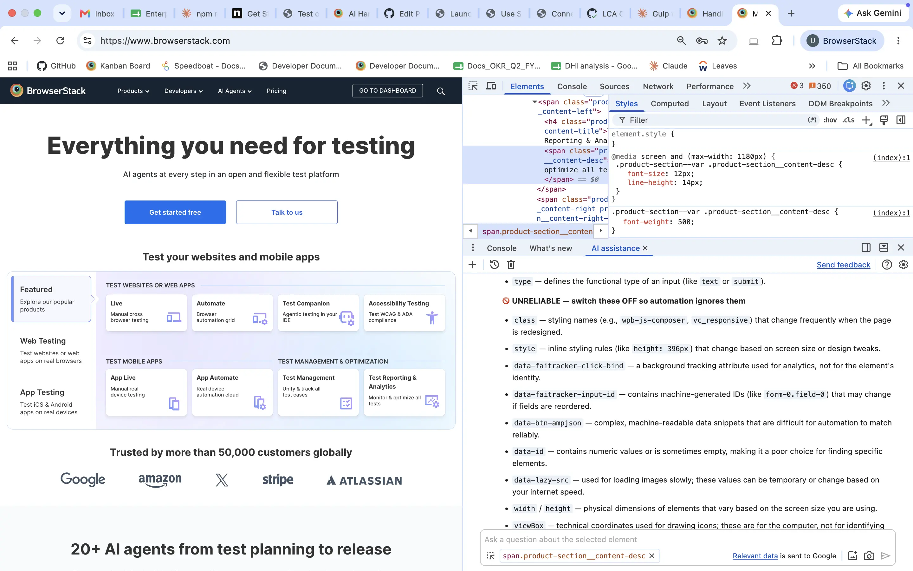The width and height of the screenshot is (913, 571).
Task: Remove the selected span.product-section__content-desc chip
Action: click(x=651, y=556)
